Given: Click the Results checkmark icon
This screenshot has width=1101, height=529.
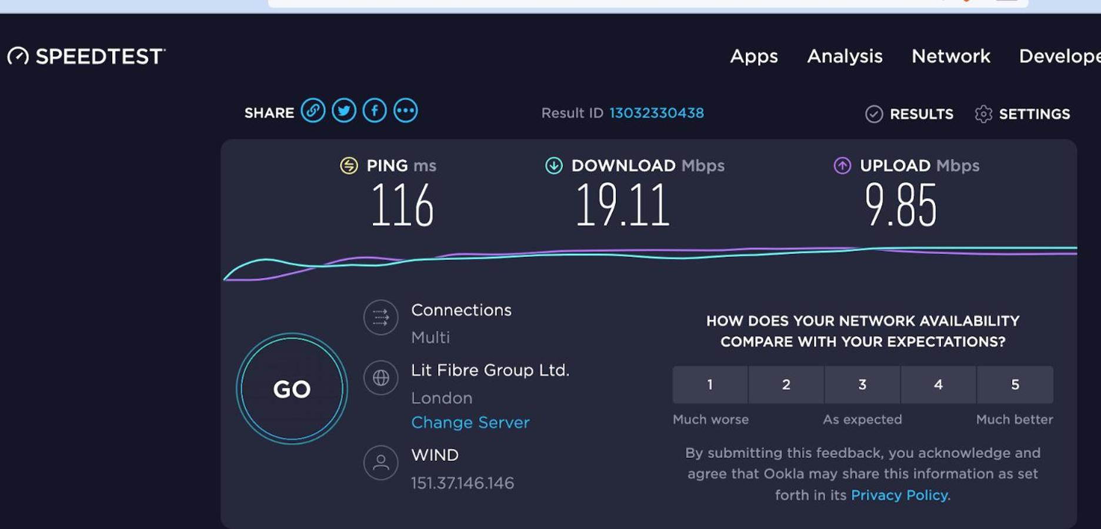Looking at the screenshot, I should coord(874,114).
